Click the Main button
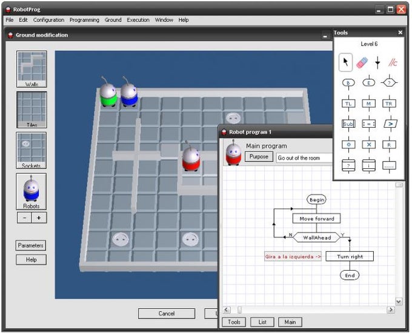 [290, 322]
